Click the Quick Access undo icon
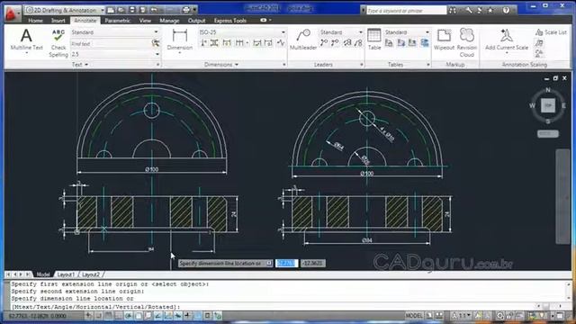The image size is (576, 324). pyautogui.click(x=154, y=10)
